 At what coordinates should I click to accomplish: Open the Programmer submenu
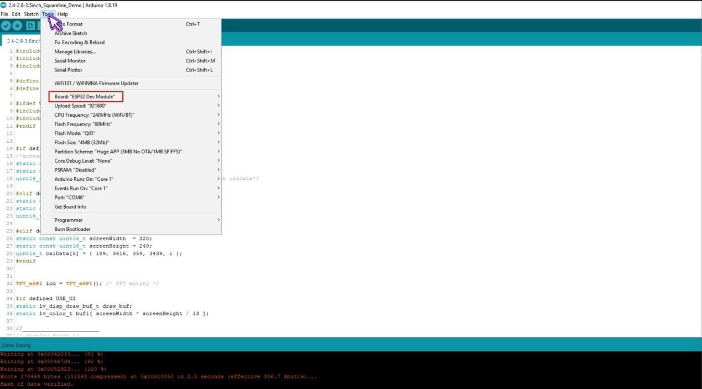click(68, 220)
